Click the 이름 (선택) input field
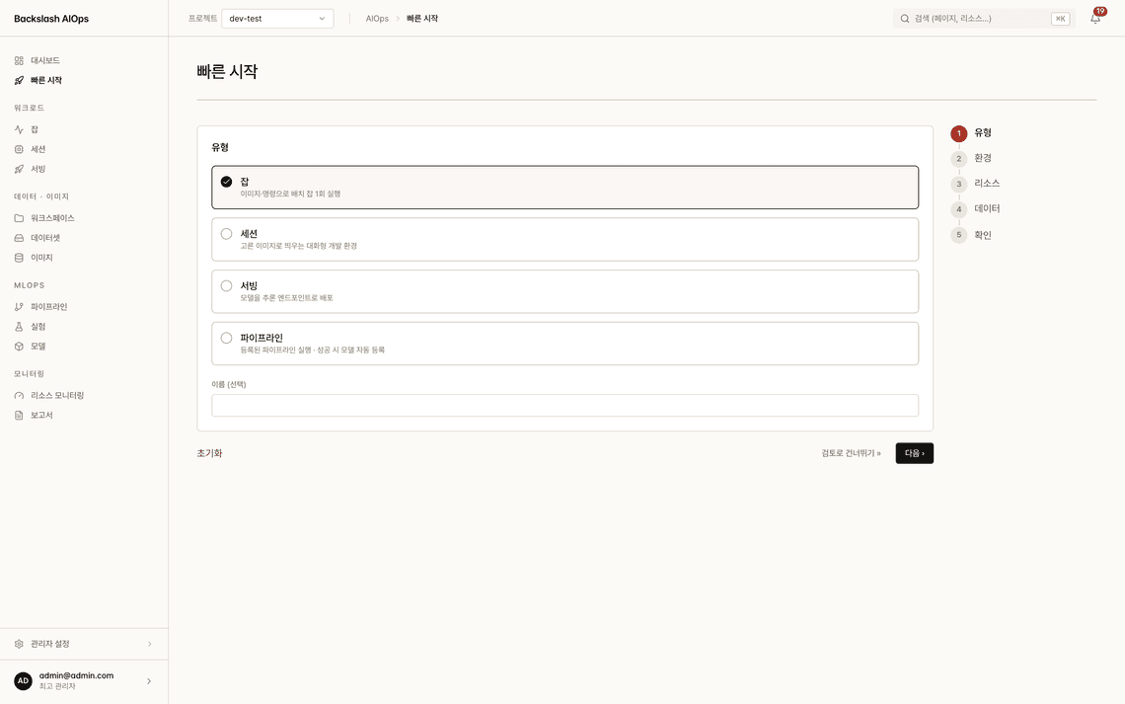 coord(564,406)
